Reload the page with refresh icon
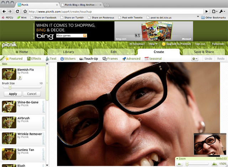This screenshot has width=228, height=167. pos(17,11)
